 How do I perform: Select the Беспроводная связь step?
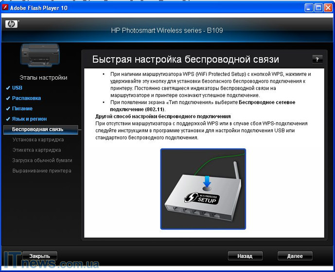point(37,129)
